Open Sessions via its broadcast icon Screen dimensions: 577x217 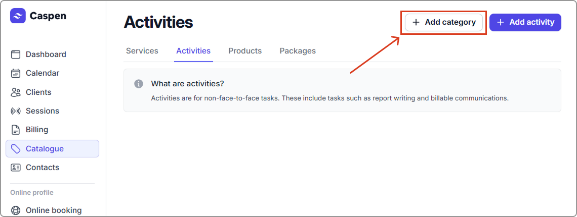point(16,111)
